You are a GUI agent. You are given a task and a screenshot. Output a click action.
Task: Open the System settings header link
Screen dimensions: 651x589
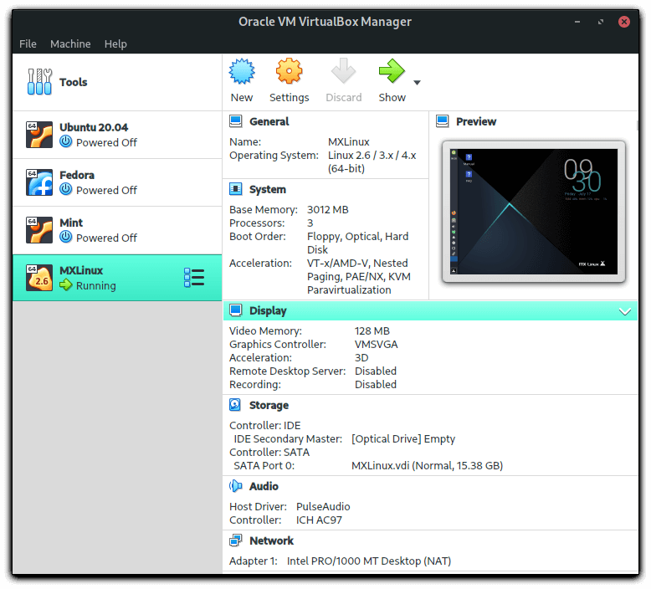(x=268, y=190)
